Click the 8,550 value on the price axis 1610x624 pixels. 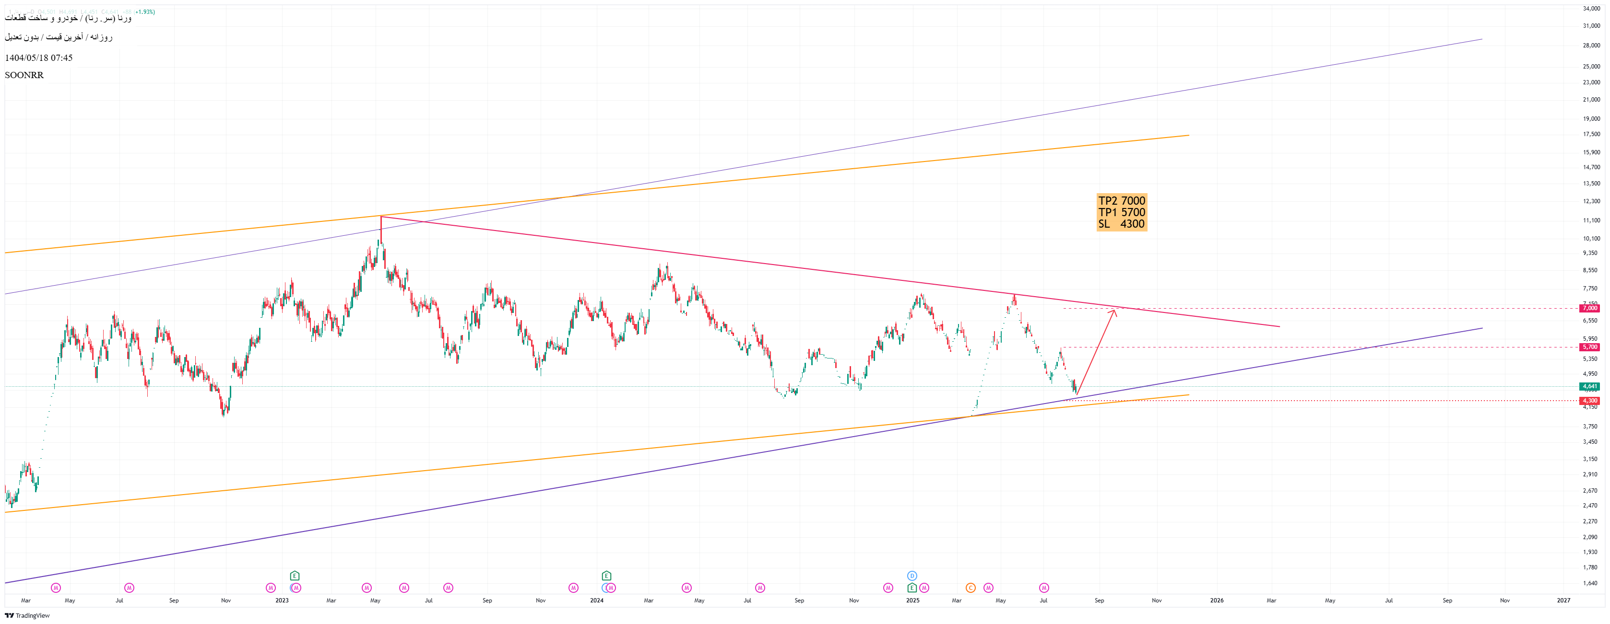pyautogui.click(x=1590, y=270)
